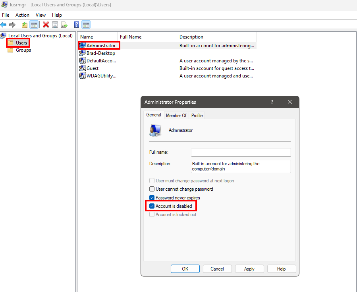Go back with the blue Back arrow

pos(4,25)
